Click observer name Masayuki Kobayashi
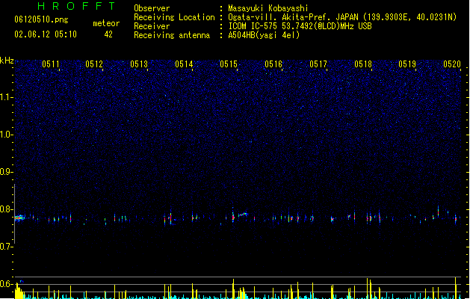This screenshot has width=470, height=299. point(268,8)
